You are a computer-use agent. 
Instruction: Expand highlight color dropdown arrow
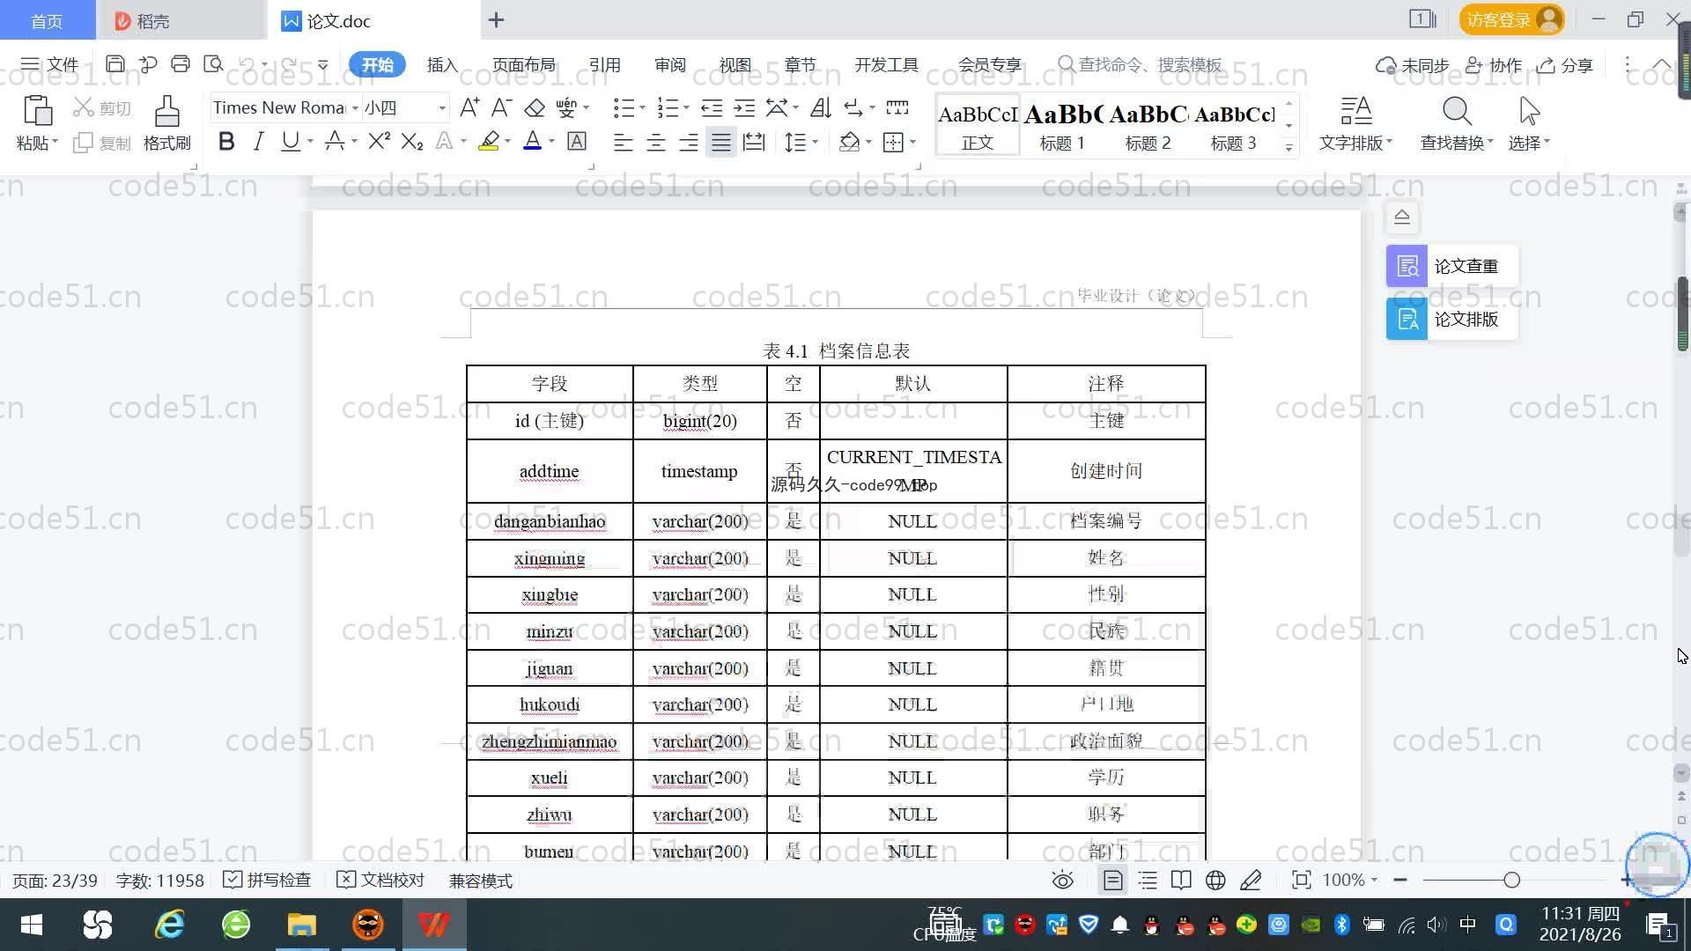(507, 142)
